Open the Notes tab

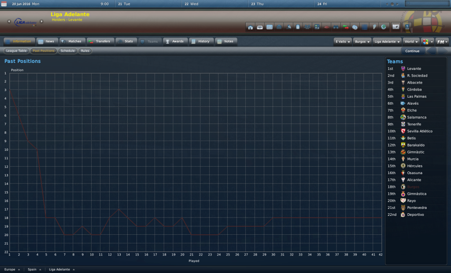226,41
